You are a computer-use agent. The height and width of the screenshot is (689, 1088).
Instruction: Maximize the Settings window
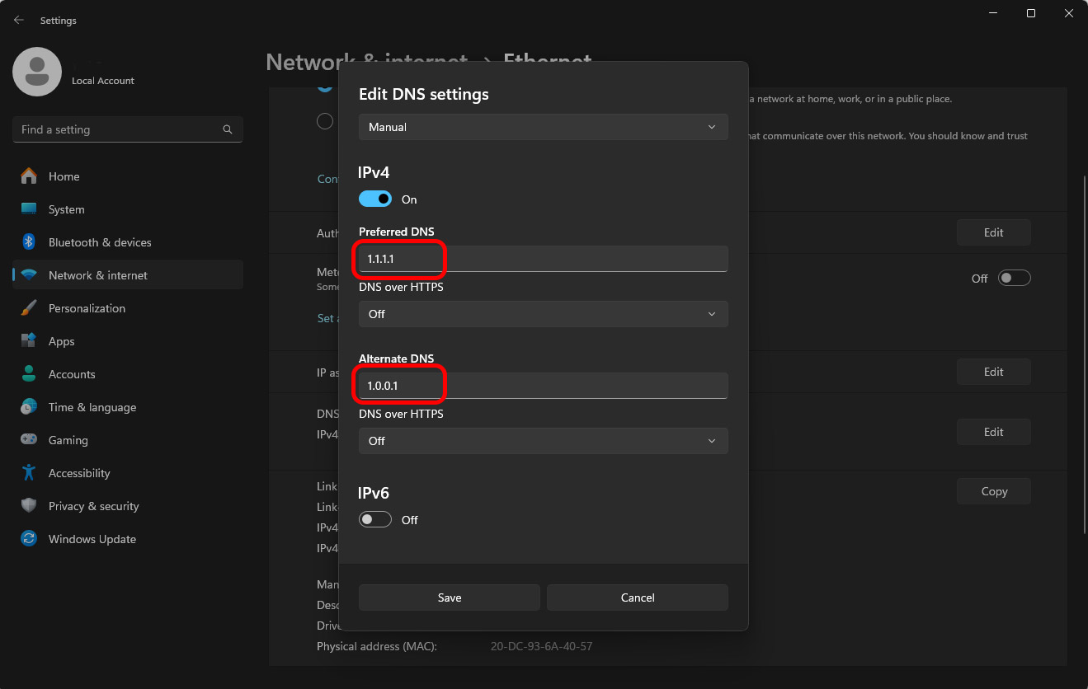pyautogui.click(x=1031, y=13)
